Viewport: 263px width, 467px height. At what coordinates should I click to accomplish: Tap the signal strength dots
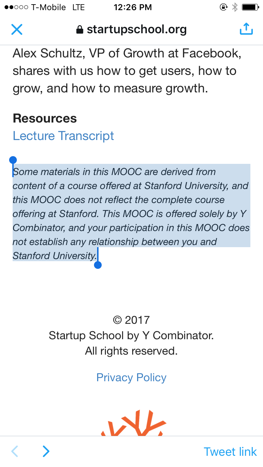(x=16, y=7)
